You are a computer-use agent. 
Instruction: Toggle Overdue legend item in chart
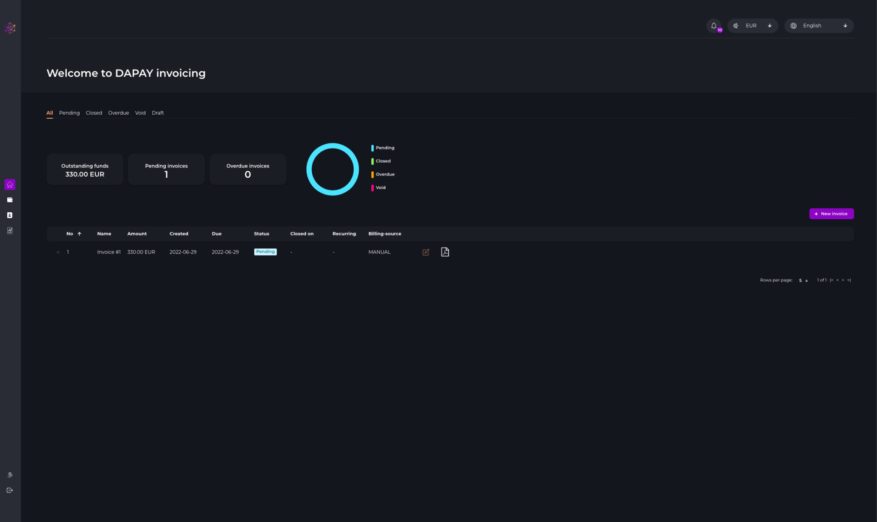[x=383, y=174]
